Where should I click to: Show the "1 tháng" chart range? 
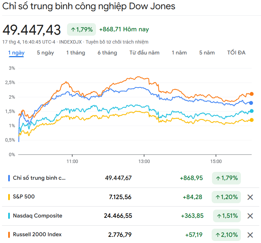[76, 53]
